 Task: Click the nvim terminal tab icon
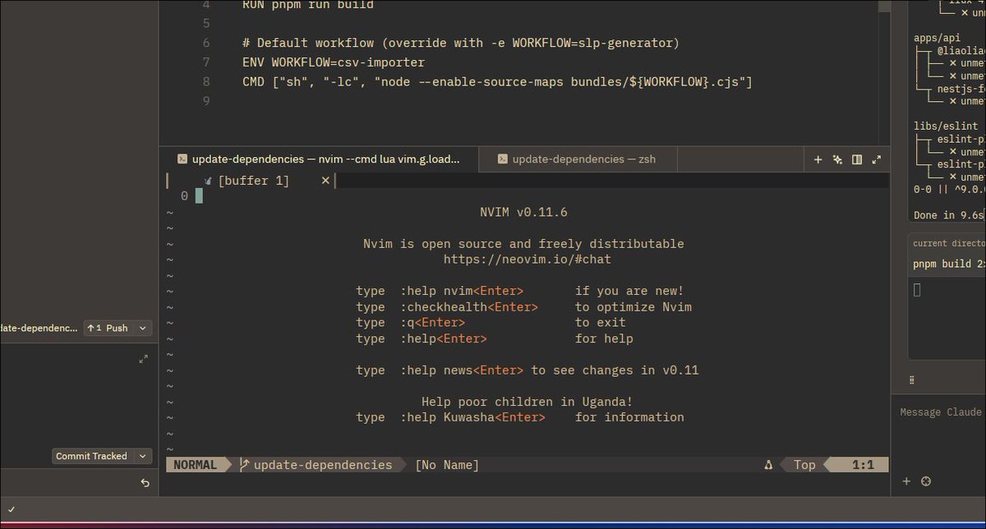[182, 159]
